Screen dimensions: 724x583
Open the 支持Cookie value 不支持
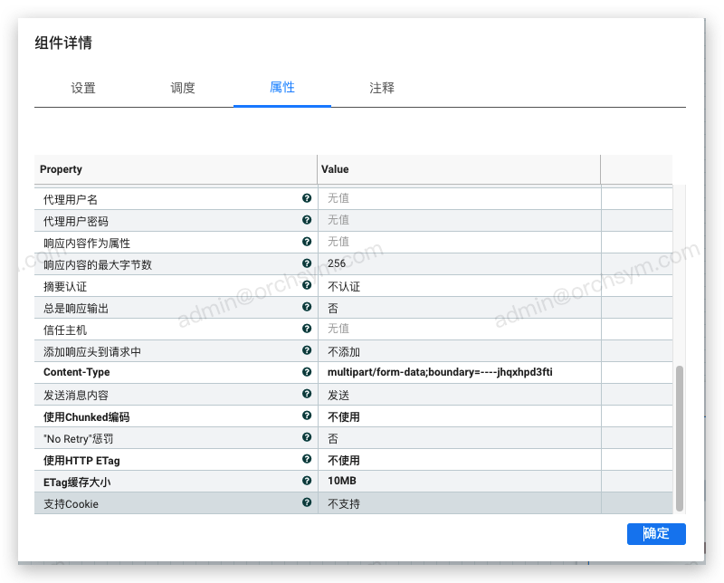(x=344, y=503)
